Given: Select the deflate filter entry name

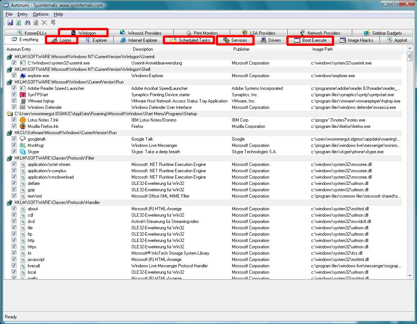Looking at the screenshot, I should pos(34,183).
